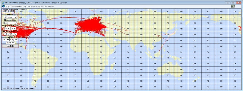Open the day dropdown showing 9
243x91 pixels.
[6, 40]
